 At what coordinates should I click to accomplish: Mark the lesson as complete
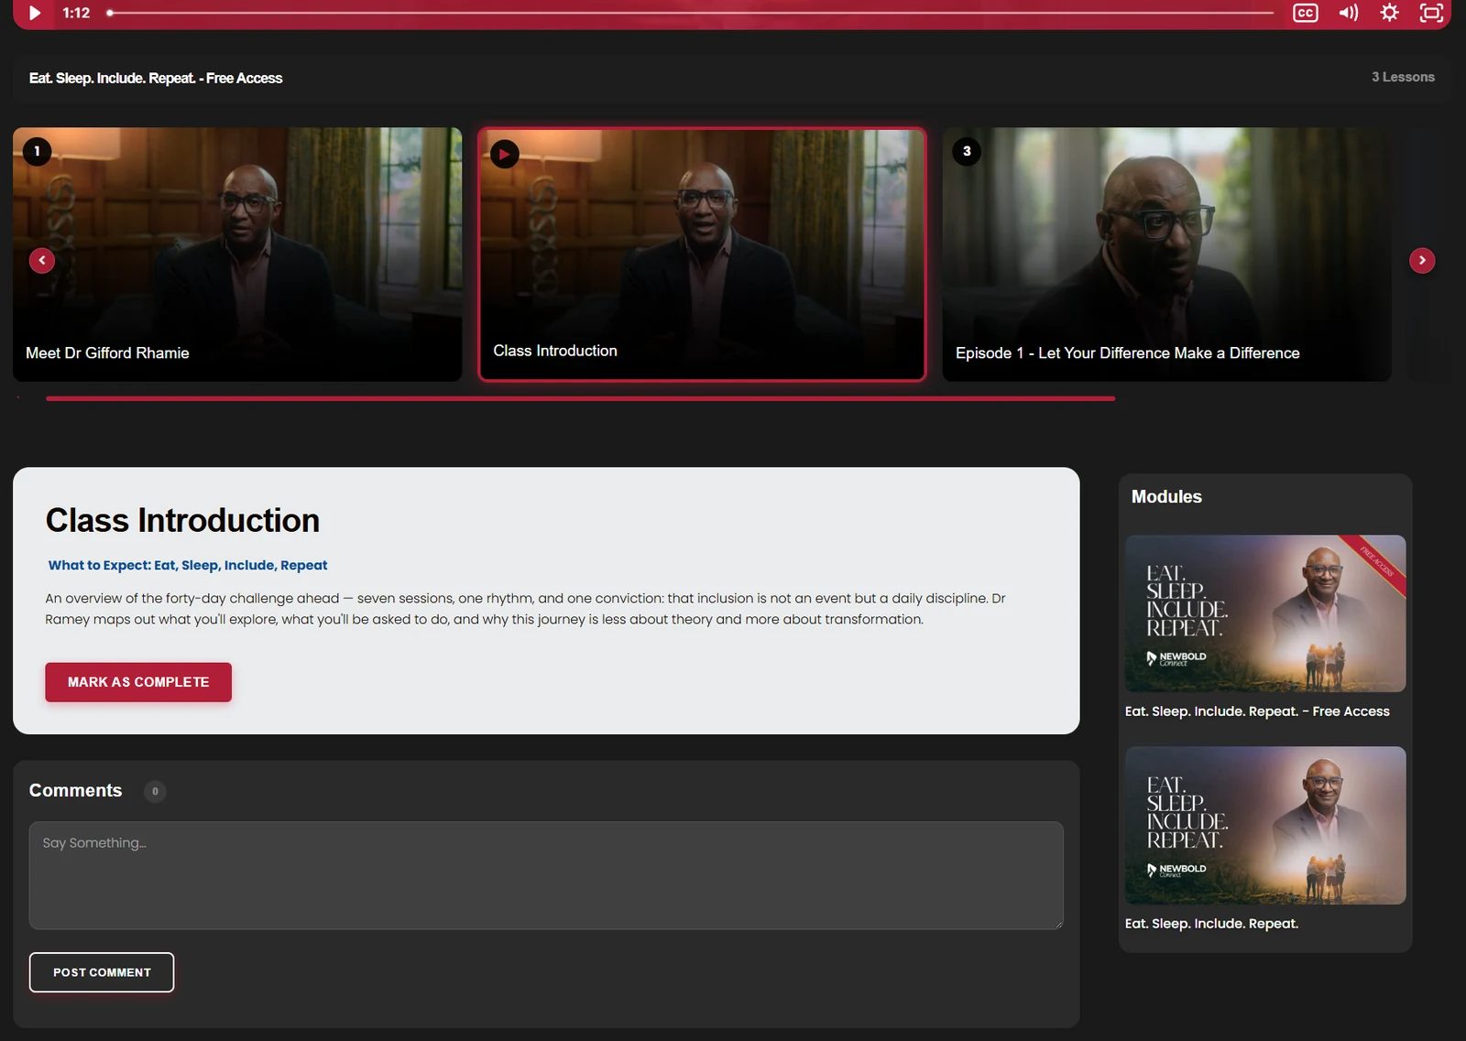(138, 682)
